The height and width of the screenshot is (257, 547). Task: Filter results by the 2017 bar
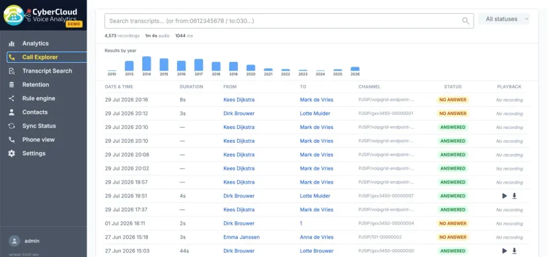(x=198, y=65)
